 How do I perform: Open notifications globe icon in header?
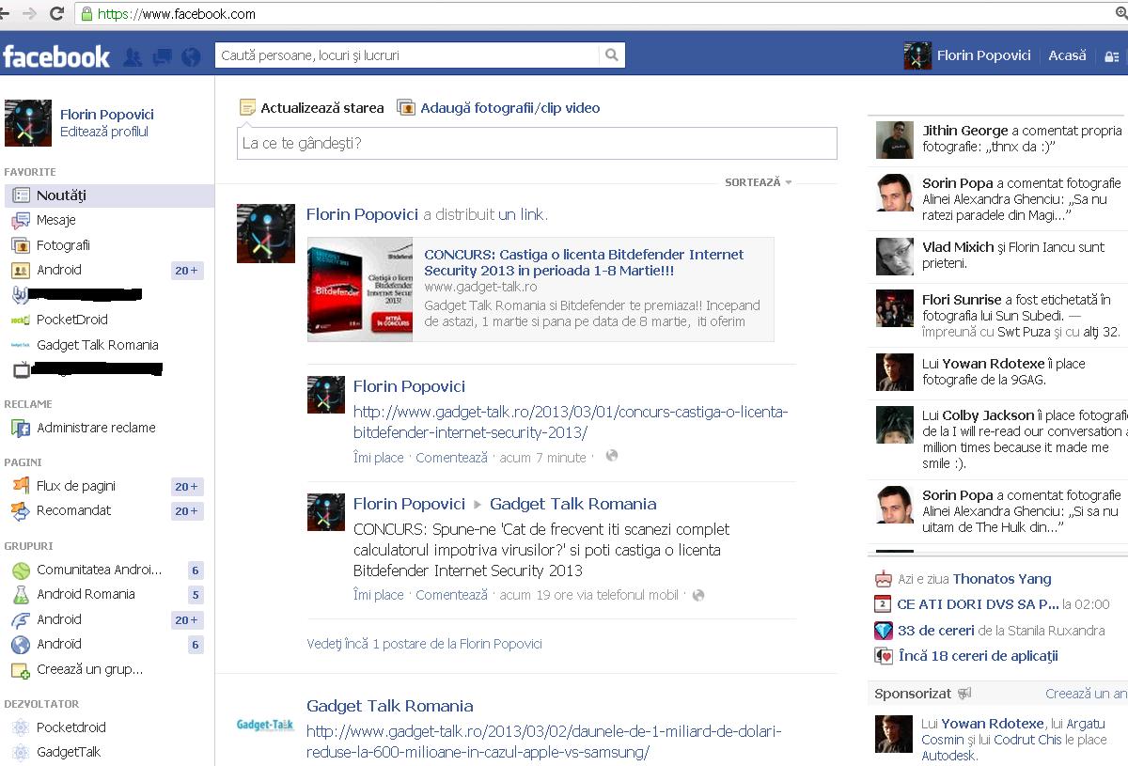(x=191, y=56)
